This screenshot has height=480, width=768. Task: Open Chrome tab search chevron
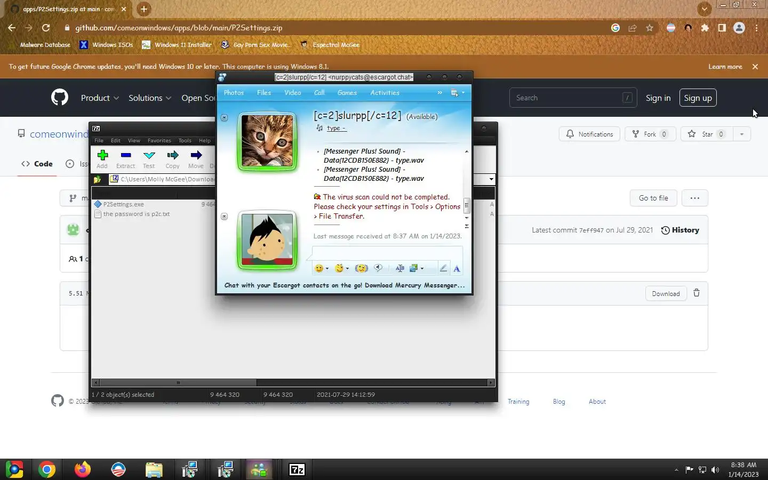705,9
